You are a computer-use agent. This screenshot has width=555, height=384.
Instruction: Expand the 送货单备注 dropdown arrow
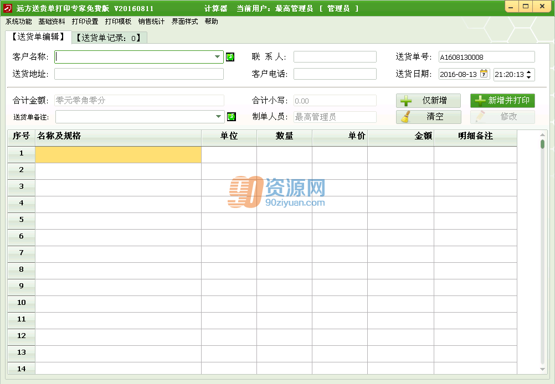tap(218, 116)
